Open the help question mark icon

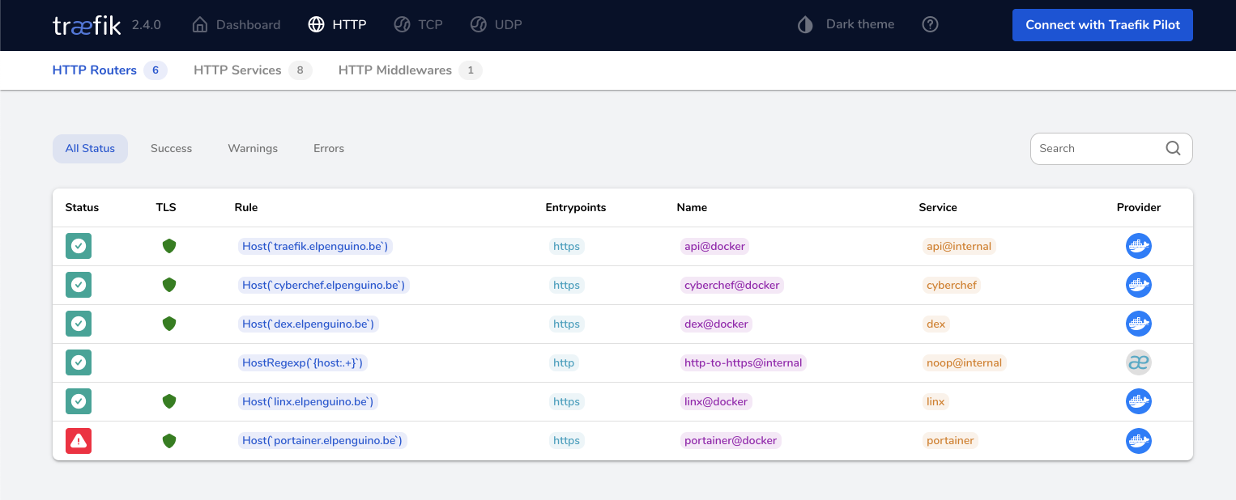(x=930, y=24)
